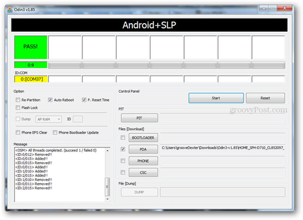Click the PDA file path field

[222, 149]
